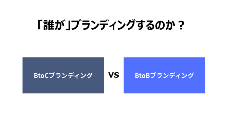Image resolution: width=234 pixels, height=135 pixels.
Task: Click the letter V in VS
Action: coord(111,75)
